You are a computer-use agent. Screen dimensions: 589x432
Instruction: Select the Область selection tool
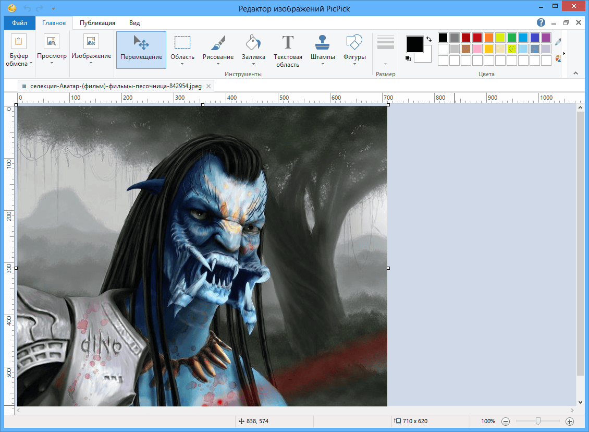(182, 47)
